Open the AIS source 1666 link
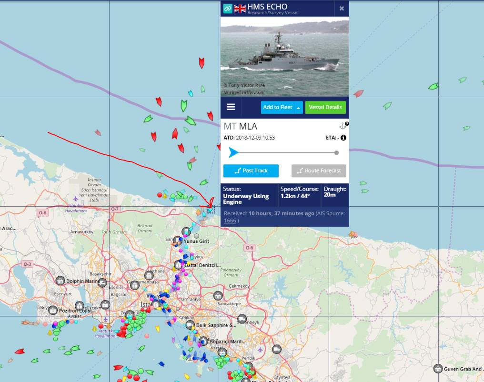Image resolution: width=484 pixels, height=382 pixels. [230, 221]
